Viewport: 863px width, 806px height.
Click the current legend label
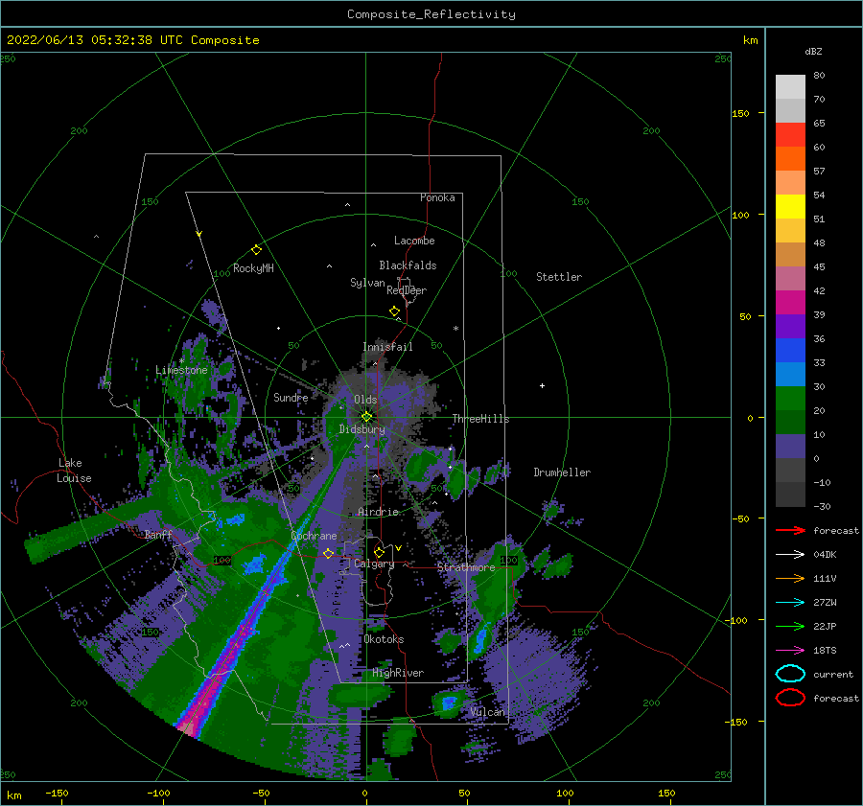click(833, 674)
